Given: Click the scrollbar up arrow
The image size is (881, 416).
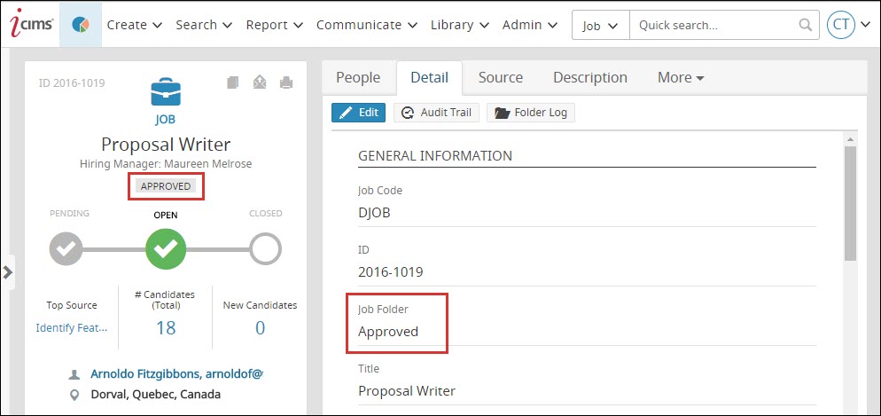Looking at the screenshot, I should point(850,139).
